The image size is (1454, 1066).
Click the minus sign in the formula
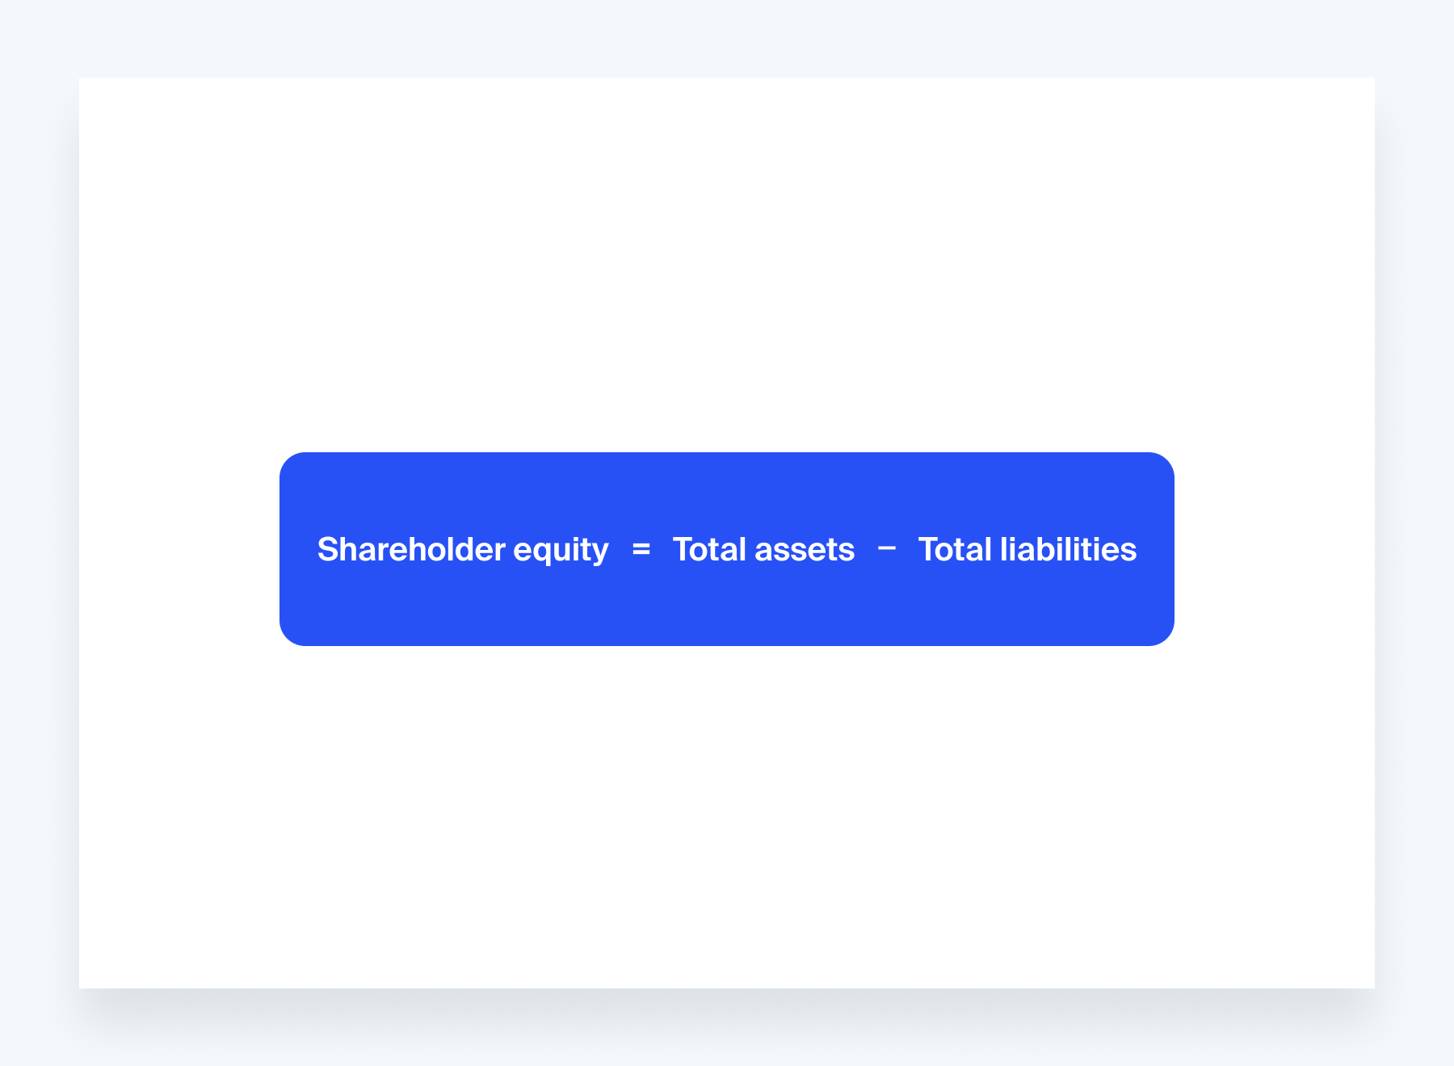click(886, 548)
